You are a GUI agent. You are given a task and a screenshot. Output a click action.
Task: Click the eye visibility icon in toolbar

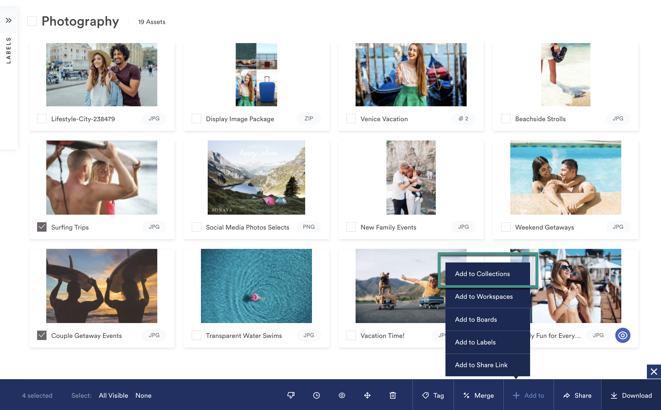pos(342,395)
